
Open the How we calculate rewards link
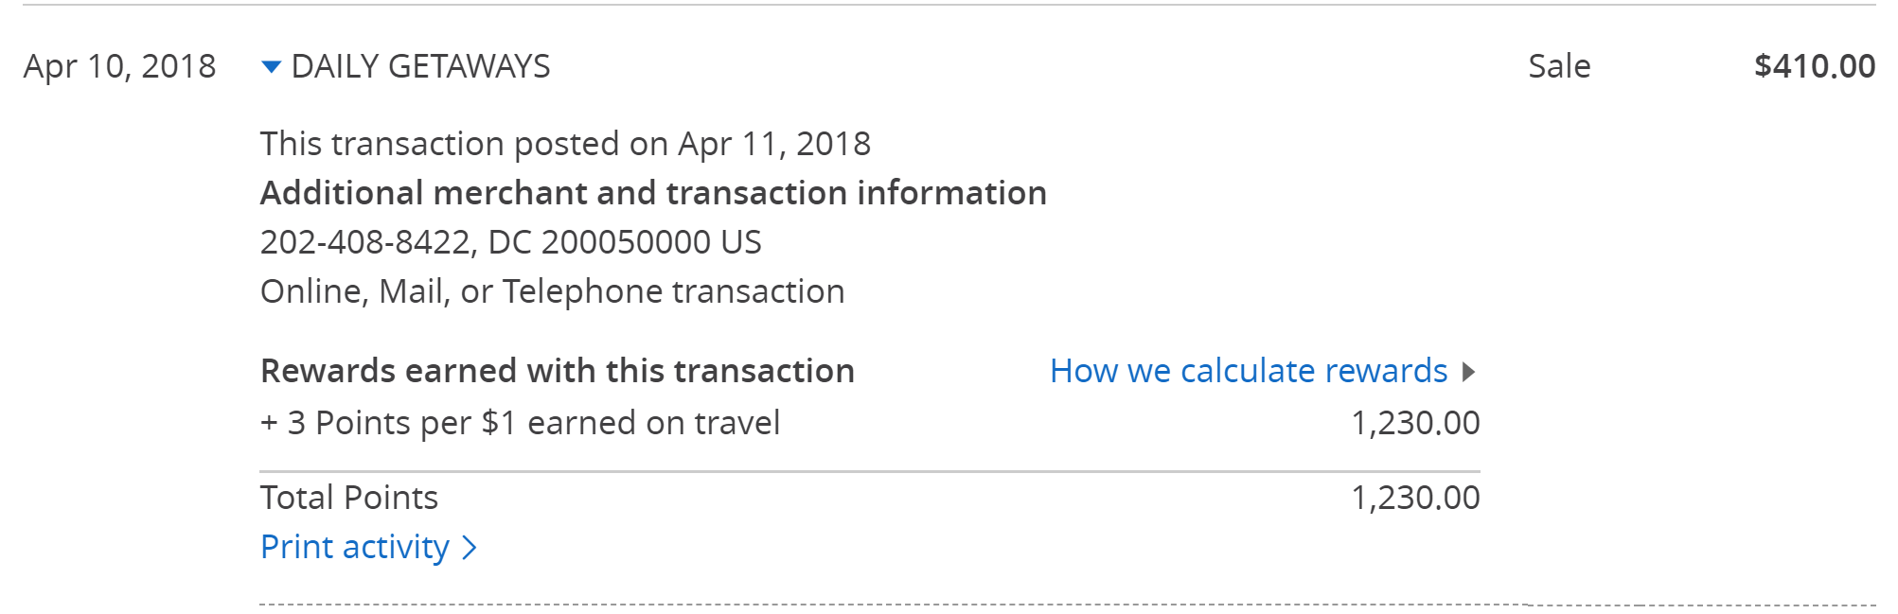[x=1249, y=372]
